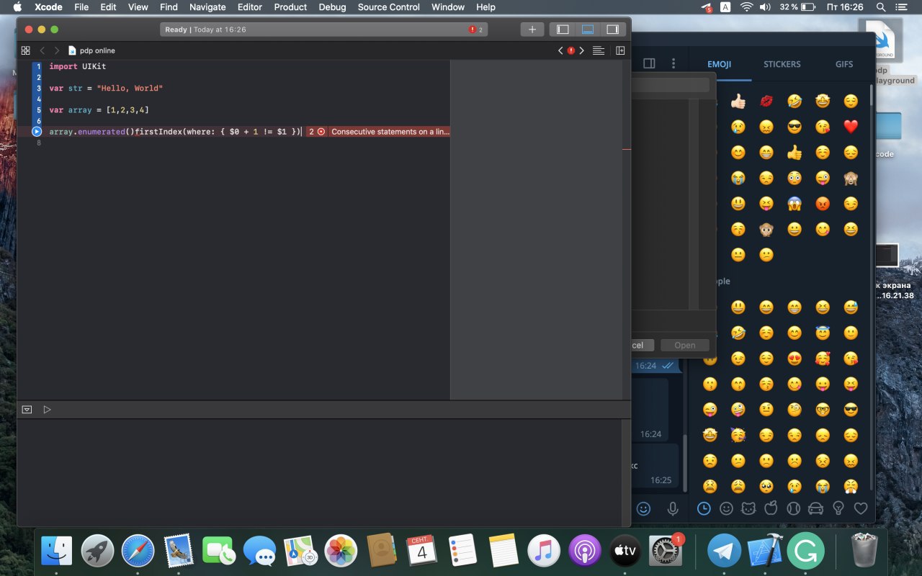Screen dimensions: 922x576
Task: Click the Hello, World string literal
Action: click(130, 88)
